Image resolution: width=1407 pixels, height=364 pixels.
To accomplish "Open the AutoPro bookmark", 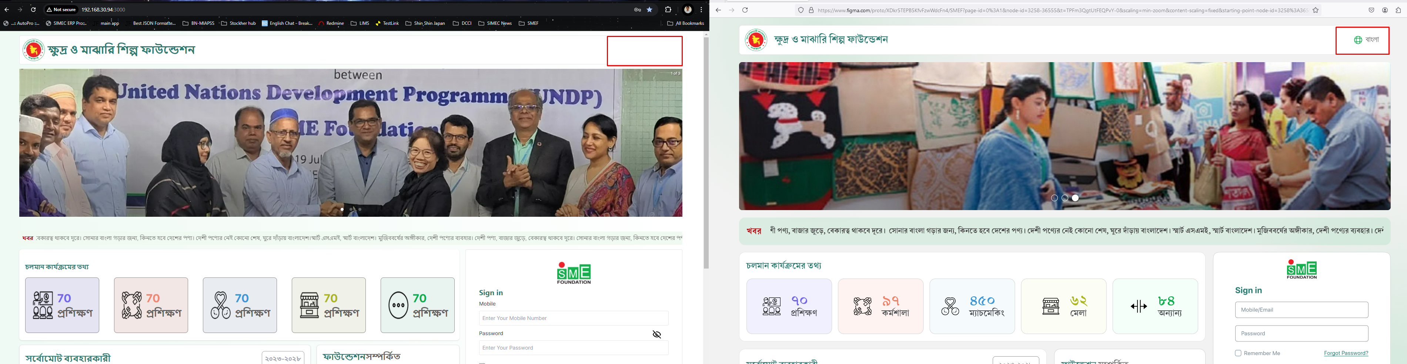I will coord(22,23).
